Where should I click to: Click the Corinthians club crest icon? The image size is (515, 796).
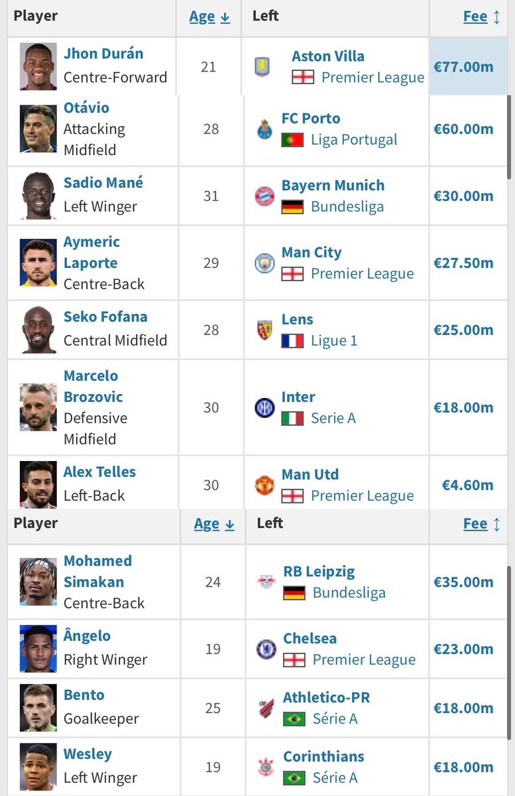[266, 767]
